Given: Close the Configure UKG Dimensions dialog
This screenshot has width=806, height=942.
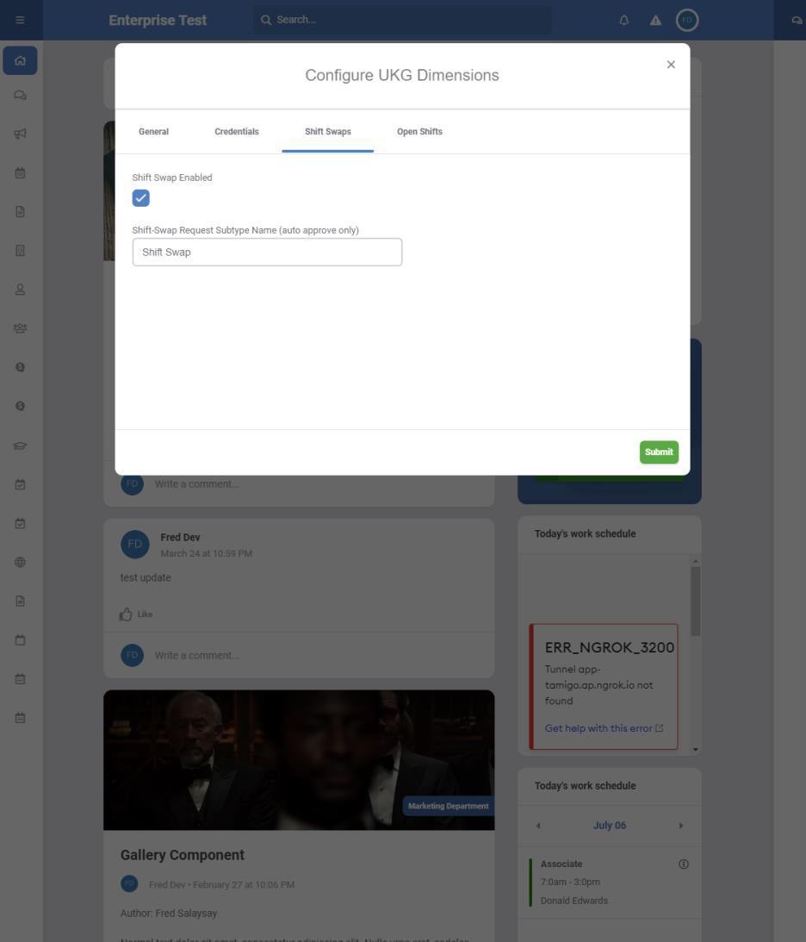Looking at the screenshot, I should (x=671, y=65).
